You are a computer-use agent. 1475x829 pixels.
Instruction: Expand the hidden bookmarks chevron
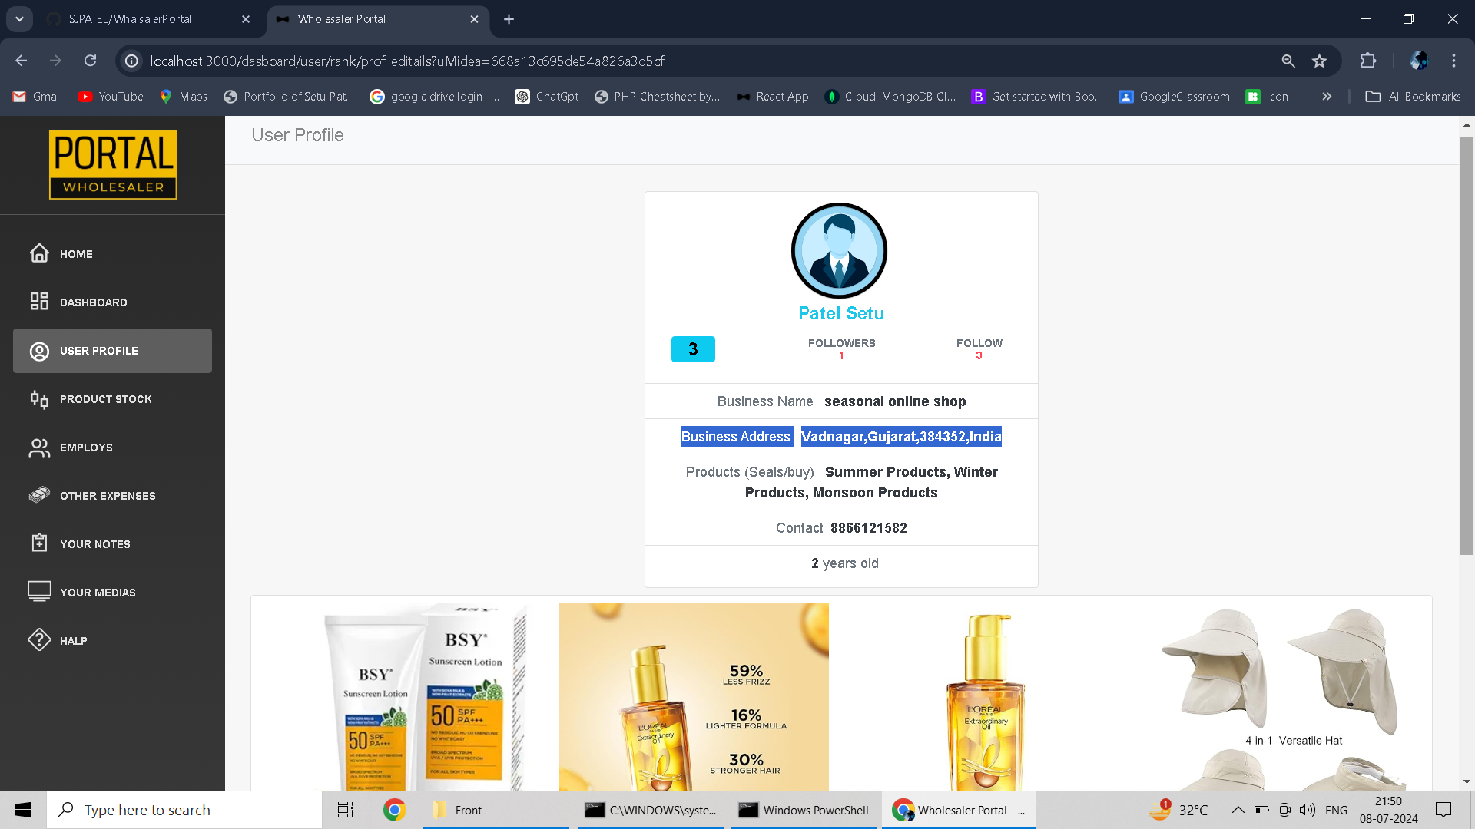point(1327,97)
